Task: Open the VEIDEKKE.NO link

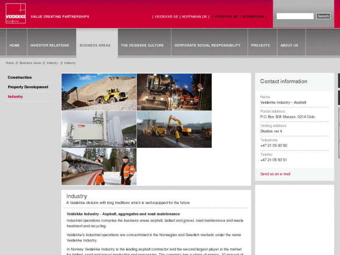Action: pos(226,17)
